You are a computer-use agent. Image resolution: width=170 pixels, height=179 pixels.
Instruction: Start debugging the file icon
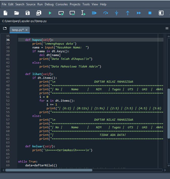94,13
